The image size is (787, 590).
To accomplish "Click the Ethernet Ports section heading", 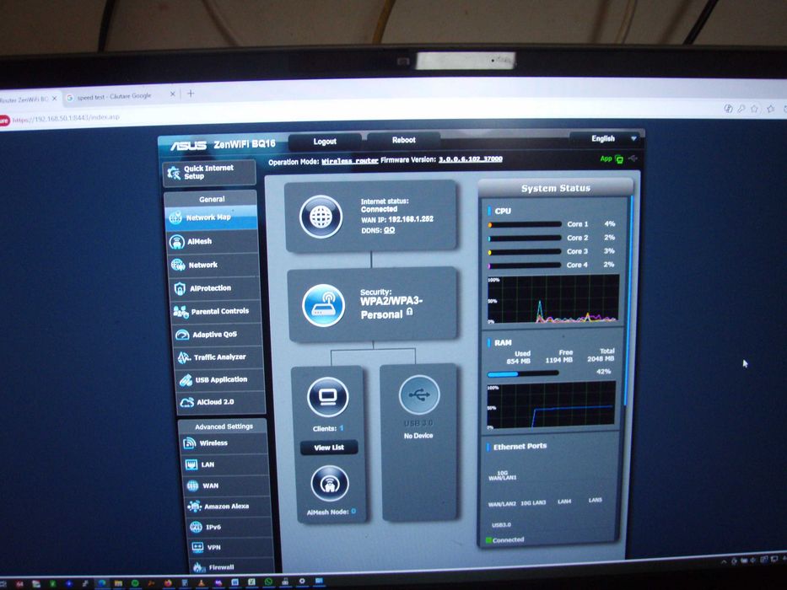I will [x=520, y=446].
